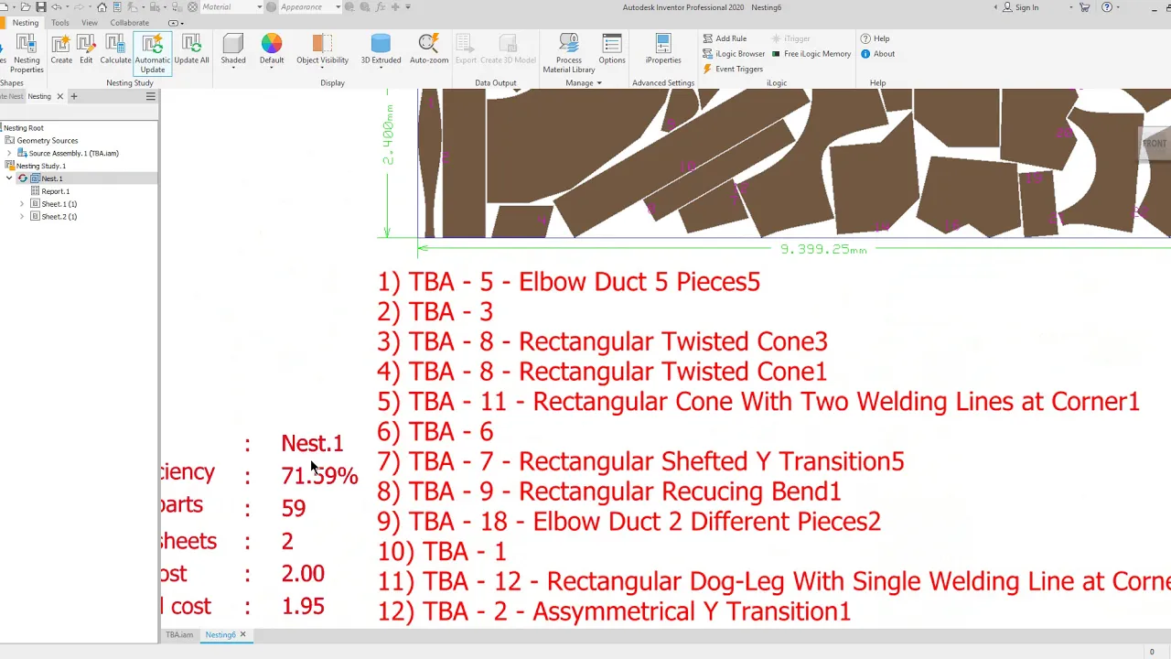Open Help from the ribbon

point(875,38)
